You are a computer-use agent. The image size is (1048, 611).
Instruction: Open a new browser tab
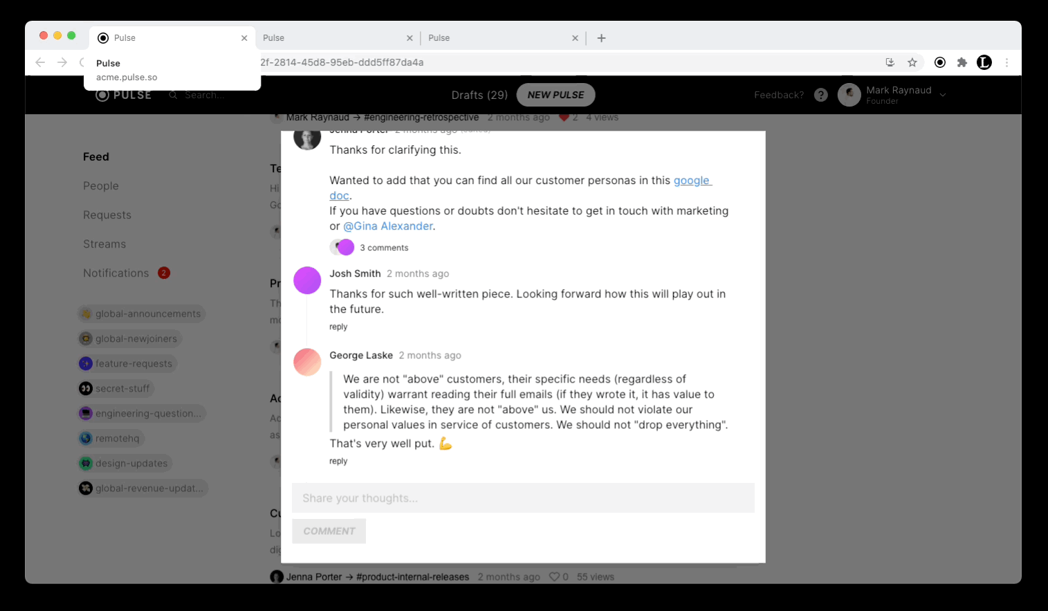click(x=601, y=38)
